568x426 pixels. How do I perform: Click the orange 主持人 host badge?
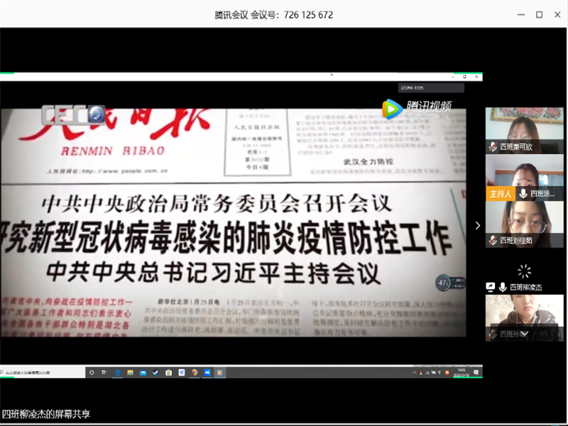[x=501, y=193]
